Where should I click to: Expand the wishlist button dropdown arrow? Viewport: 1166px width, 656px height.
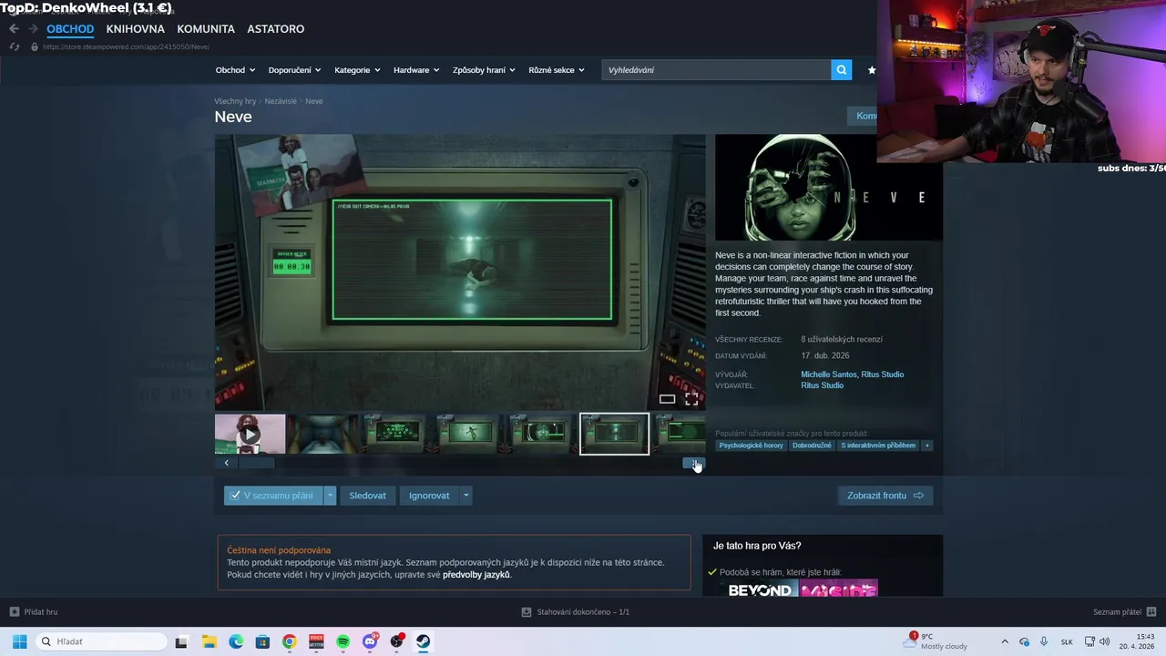330,496
